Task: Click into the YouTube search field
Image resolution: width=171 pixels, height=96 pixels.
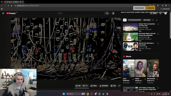Action: coord(80,13)
